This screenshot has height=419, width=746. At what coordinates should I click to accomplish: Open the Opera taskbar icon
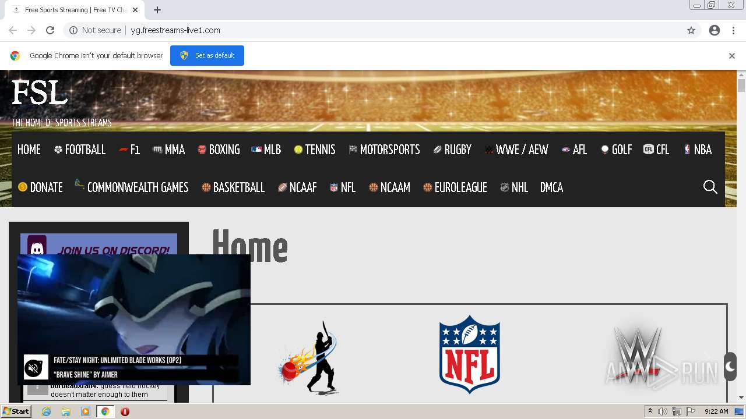click(x=125, y=411)
